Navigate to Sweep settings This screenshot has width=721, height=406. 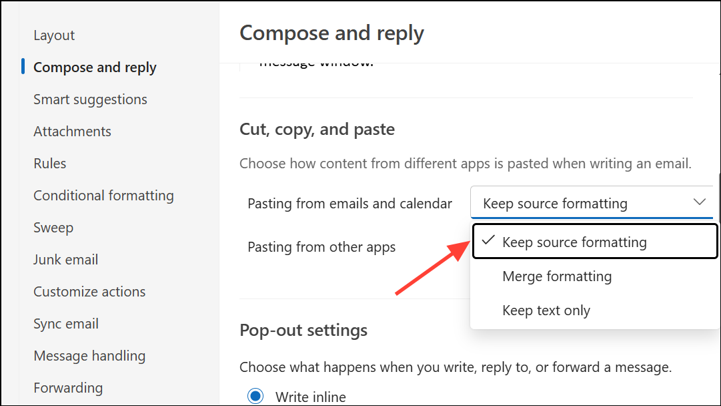click(x=53, y=228)
